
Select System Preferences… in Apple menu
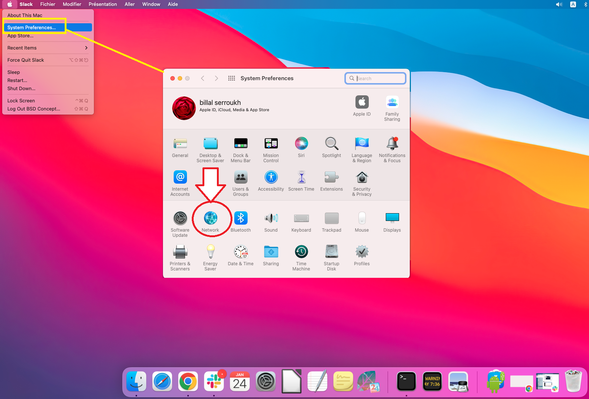[x=32, y=28]
